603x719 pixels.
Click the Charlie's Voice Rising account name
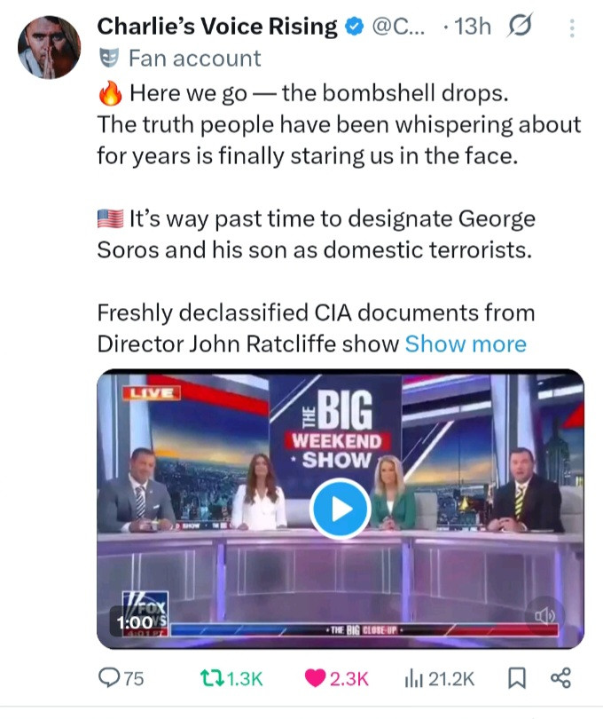point(217,27)
